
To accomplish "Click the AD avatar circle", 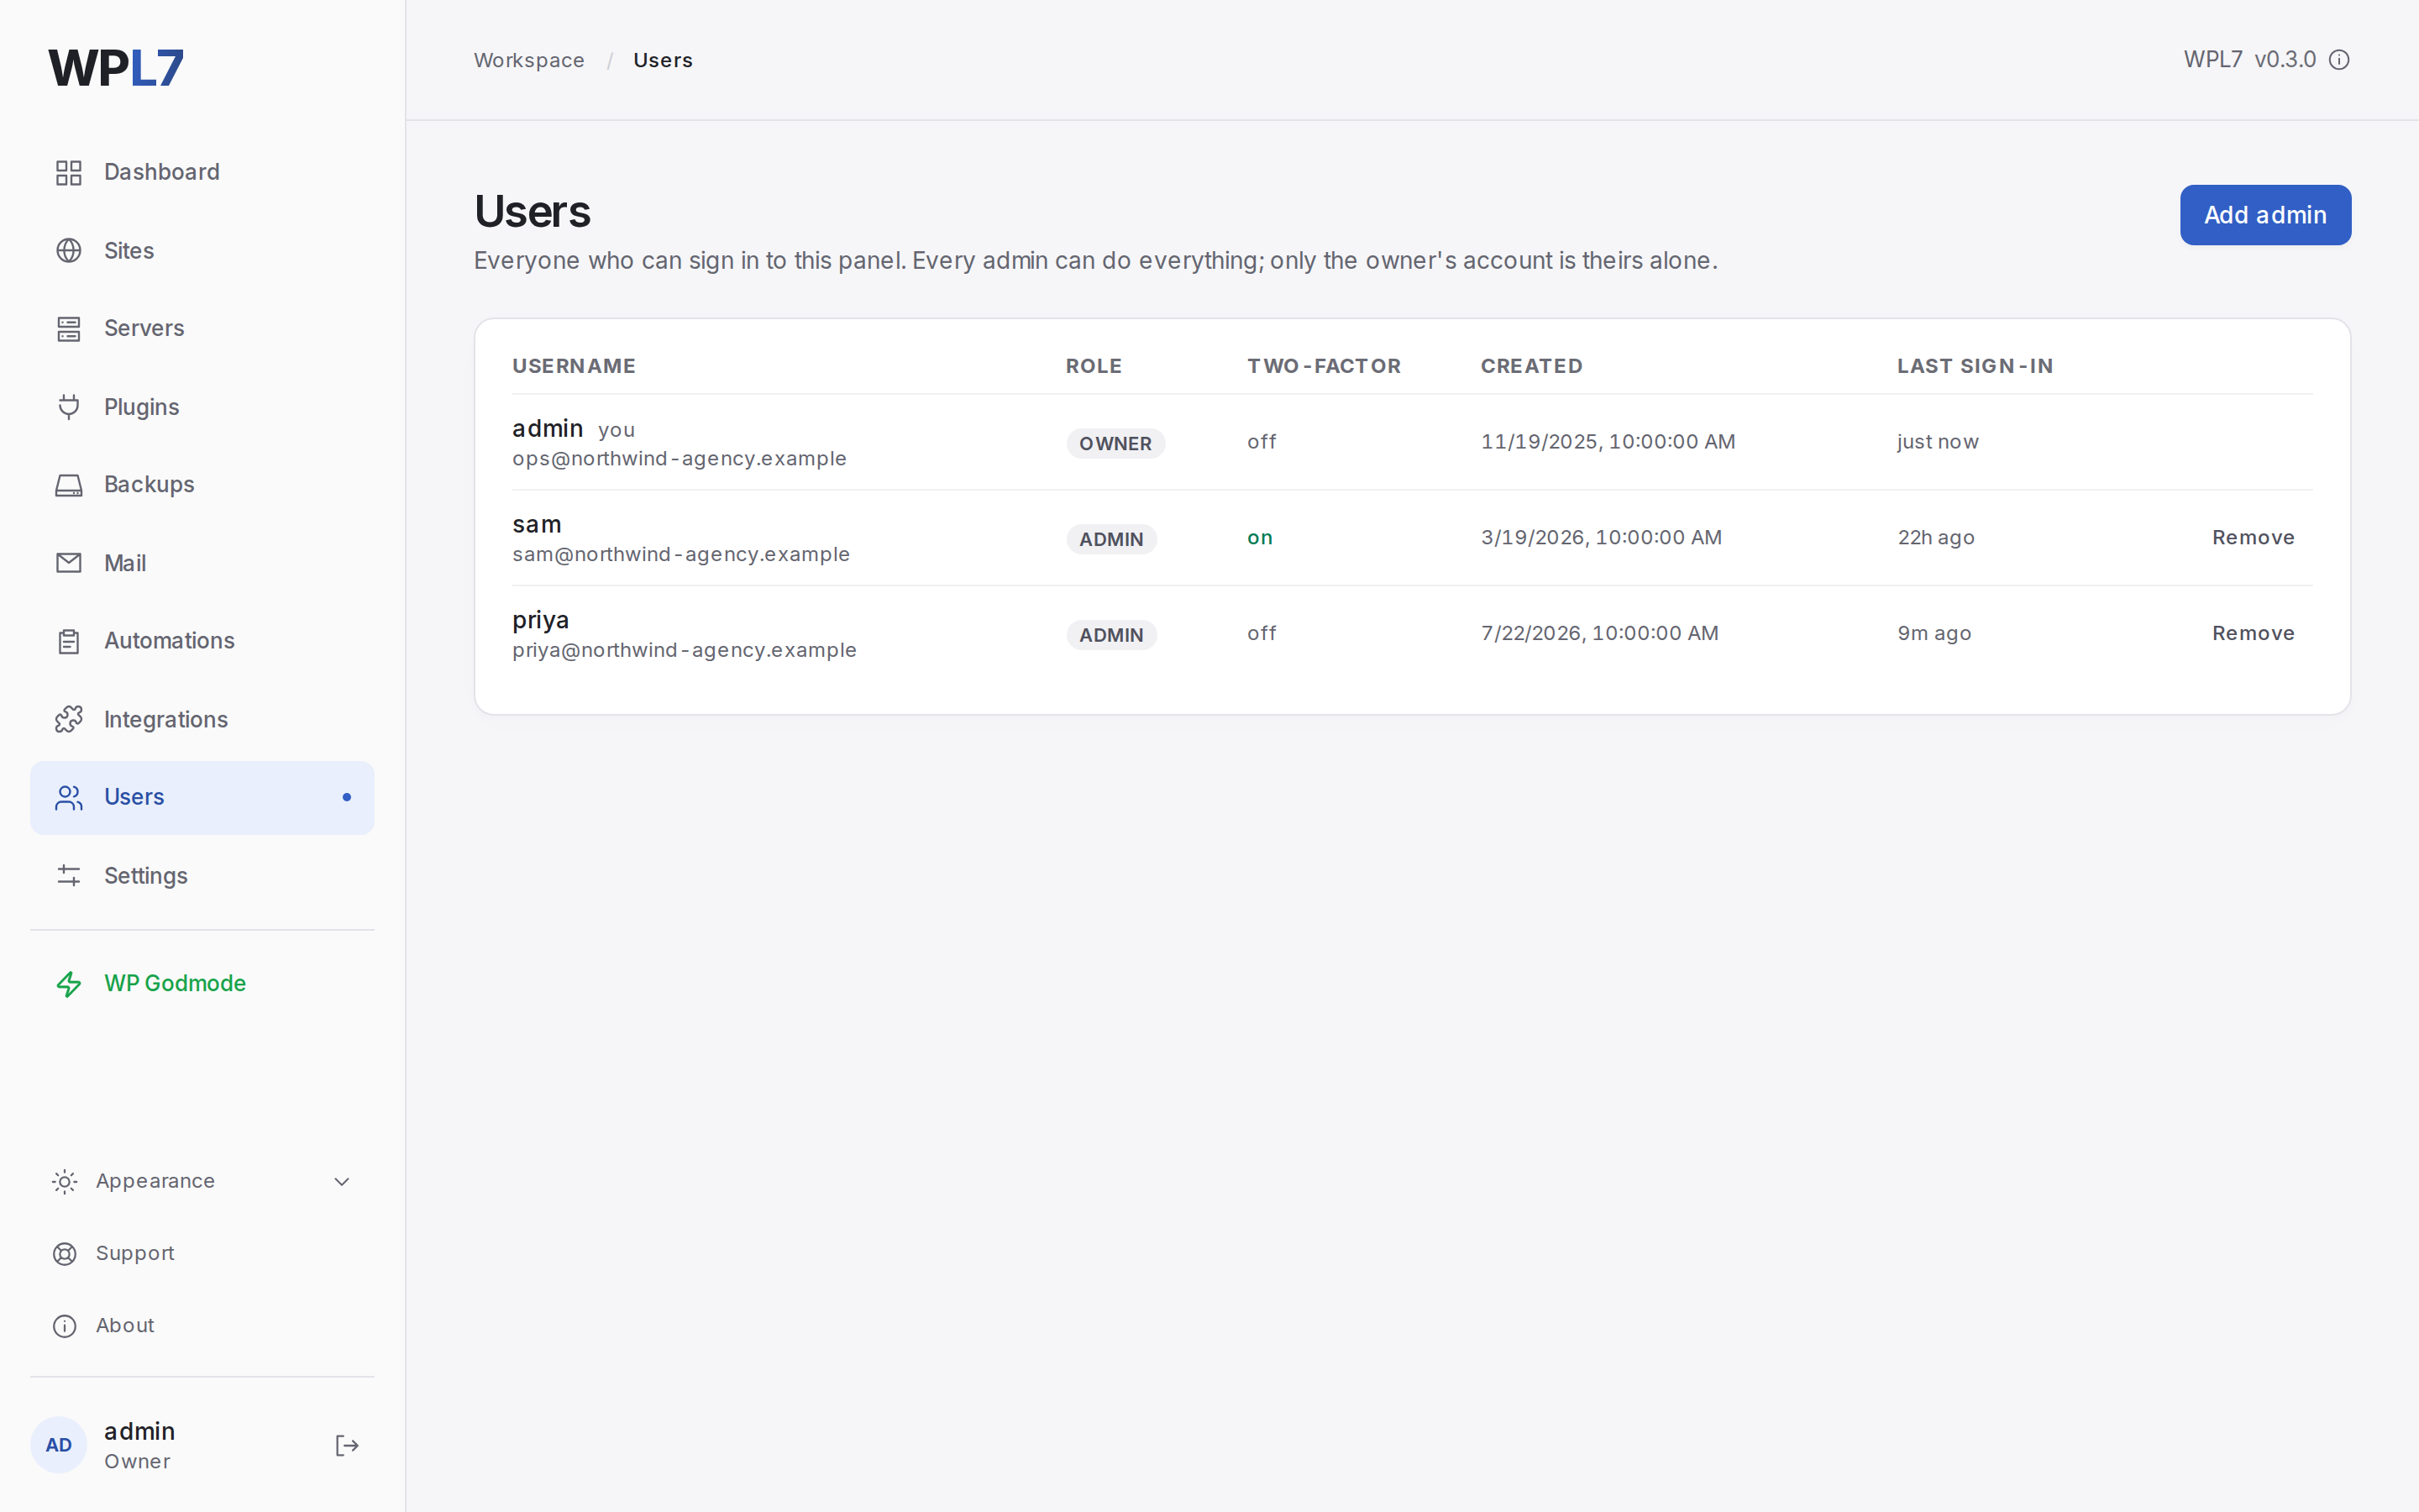I will click(59, 1445).
